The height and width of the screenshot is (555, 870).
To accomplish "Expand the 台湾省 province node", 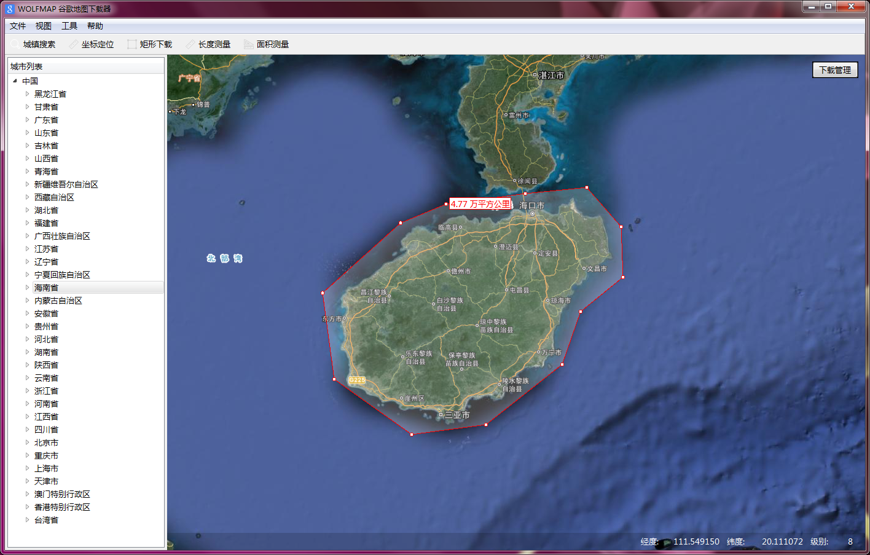I will coord(28,519).
